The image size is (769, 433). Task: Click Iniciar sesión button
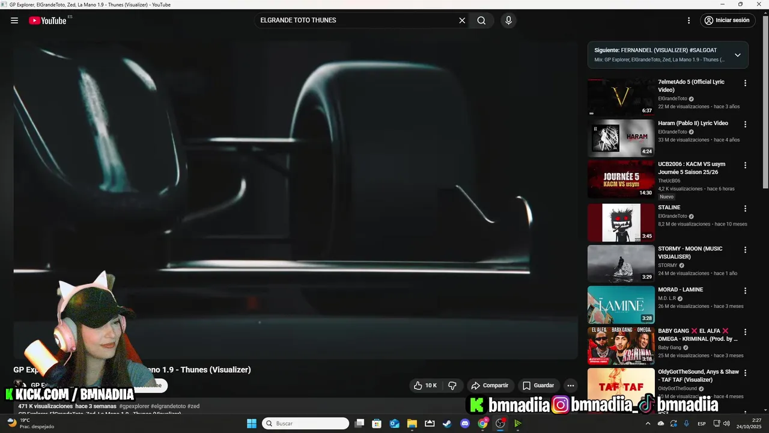click(x=727, y=20)
